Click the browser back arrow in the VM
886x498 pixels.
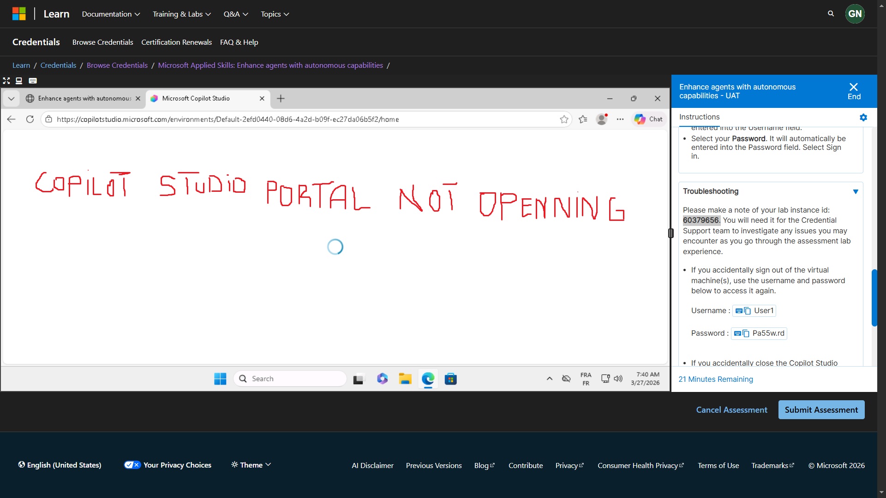pyautogui.click(x=12, y=119)
